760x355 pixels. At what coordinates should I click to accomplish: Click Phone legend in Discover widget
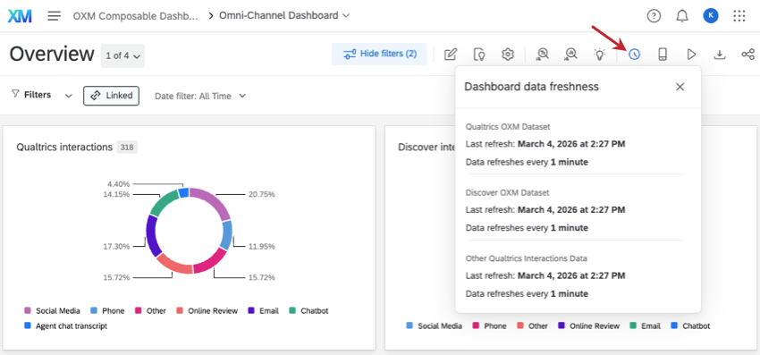pyautogui.click(x=490, y=325)
